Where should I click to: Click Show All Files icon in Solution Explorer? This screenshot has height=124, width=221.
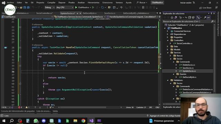(193, 18)
